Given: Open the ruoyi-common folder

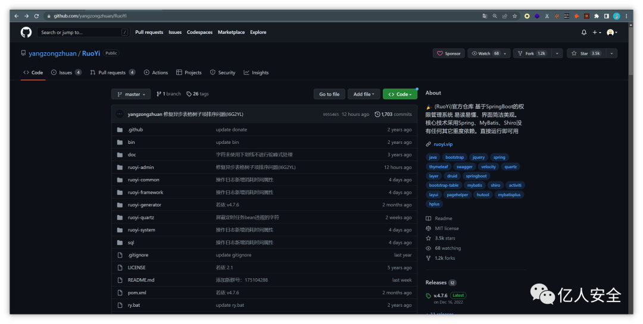Looking at the screenshot, I should [143, 180].
